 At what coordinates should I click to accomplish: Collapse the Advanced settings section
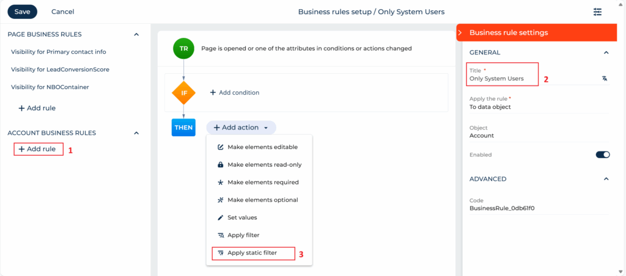click(x=606, y=179)
